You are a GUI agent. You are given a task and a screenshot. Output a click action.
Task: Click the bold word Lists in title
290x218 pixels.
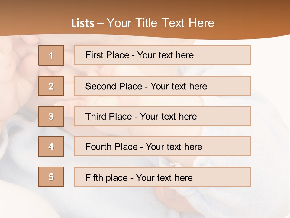[83, 23]
